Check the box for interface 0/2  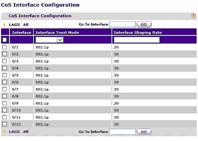click(x=5, y=54)
